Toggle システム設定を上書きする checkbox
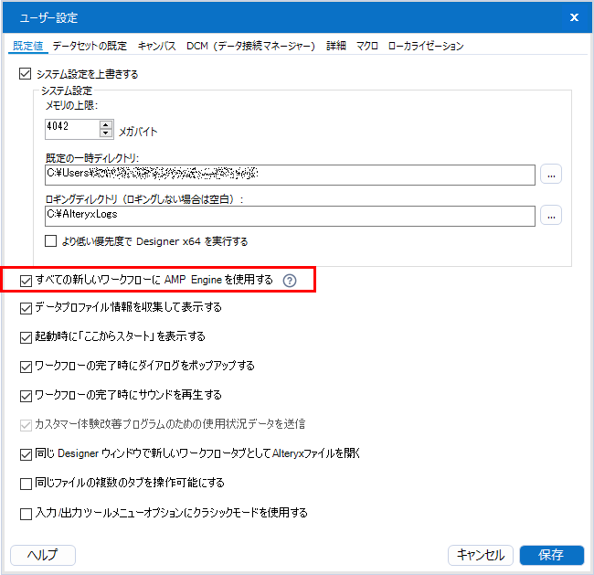The width and height of the screenshot is (594, 575). 25,73
